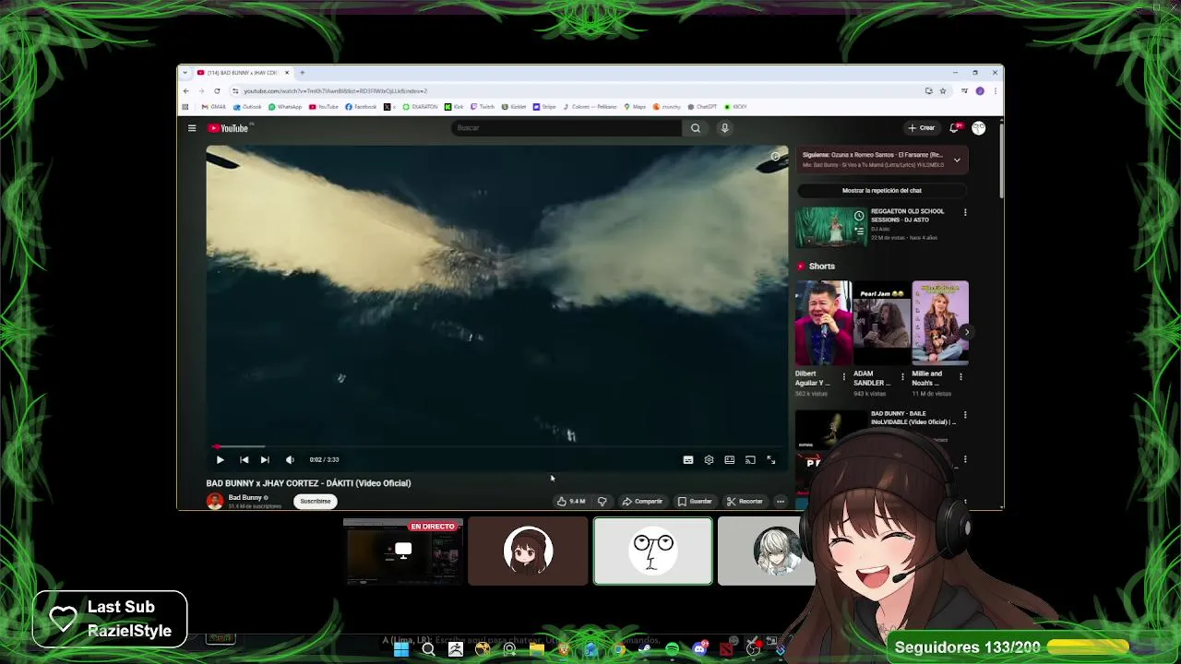
Task: Open more actions ellipsis under the video
Action: (781, 501)
